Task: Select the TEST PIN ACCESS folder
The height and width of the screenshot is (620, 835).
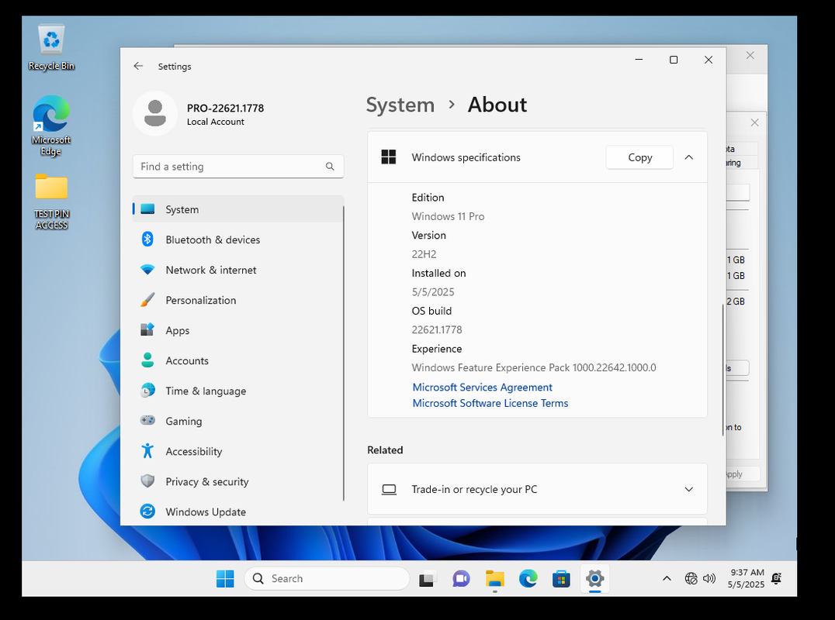Action: (x=51, y=201)
